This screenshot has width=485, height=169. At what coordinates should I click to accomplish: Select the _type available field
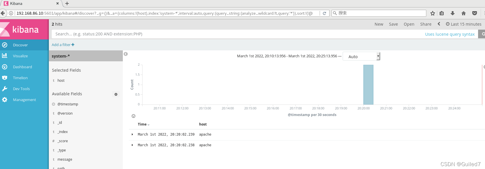(62, 150)
